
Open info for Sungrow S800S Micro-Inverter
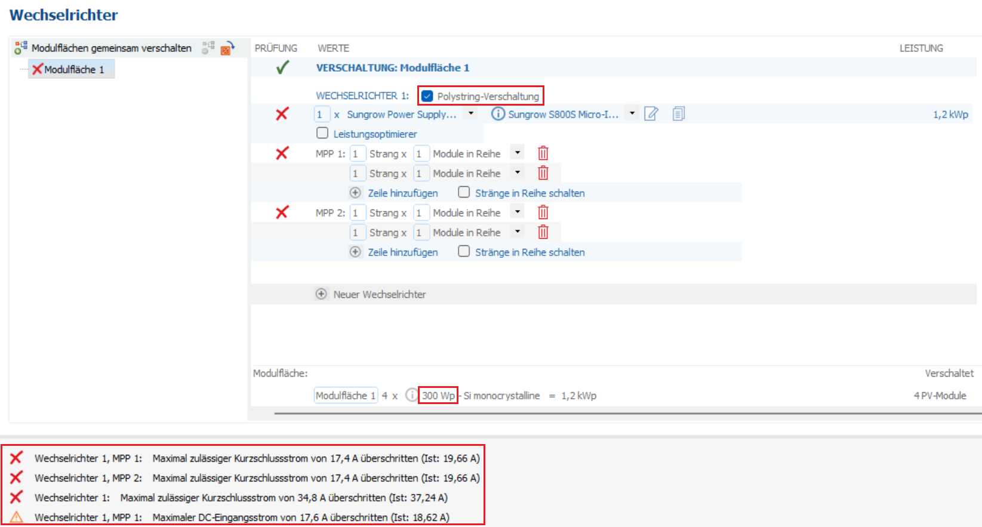coord(498,113)
